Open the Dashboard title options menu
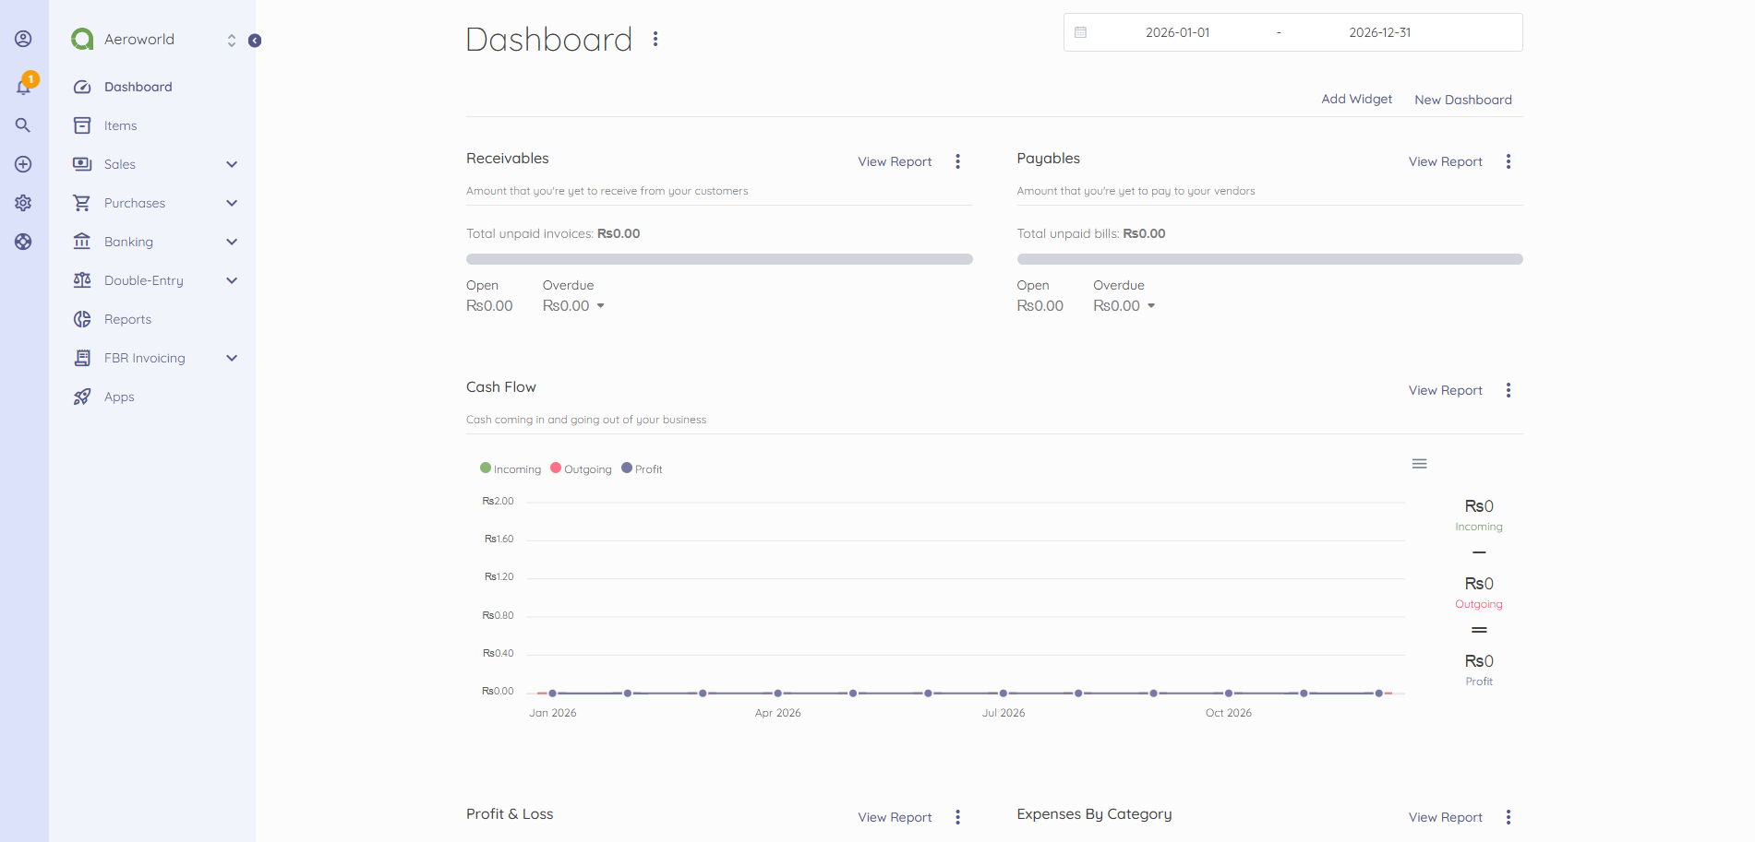The width and height of the screenshot is (1755, 842). [x=655, y=39]
